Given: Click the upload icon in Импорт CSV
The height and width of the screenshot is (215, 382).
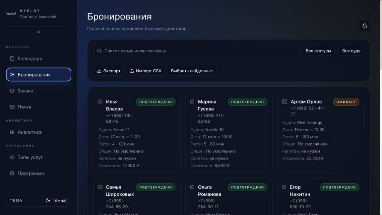Looking at the screenshot, I should pyautogui.click(x=132, y=71).
